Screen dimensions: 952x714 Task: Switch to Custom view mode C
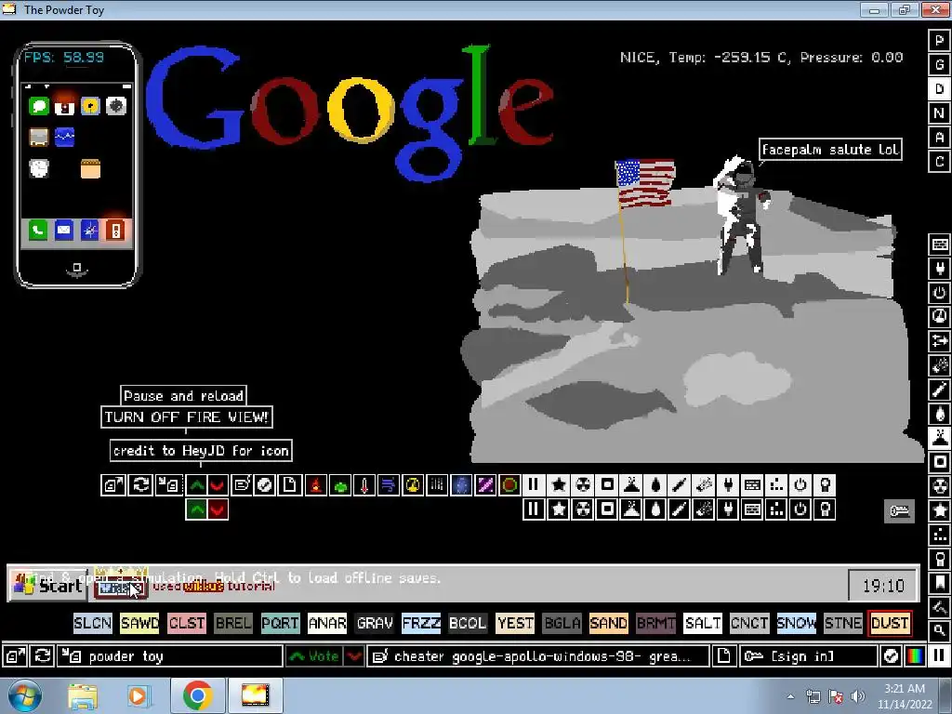coord(939,162)
